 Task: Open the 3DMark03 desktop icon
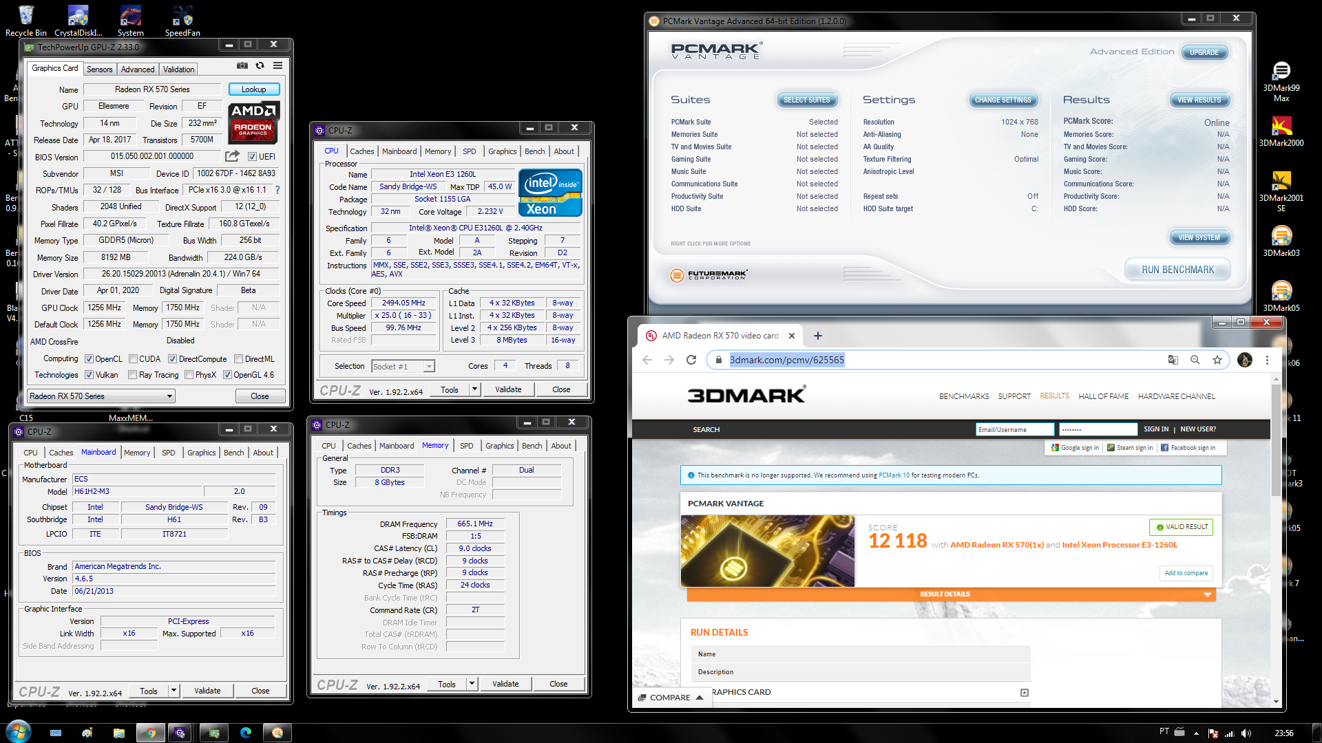pos(1281,241)
